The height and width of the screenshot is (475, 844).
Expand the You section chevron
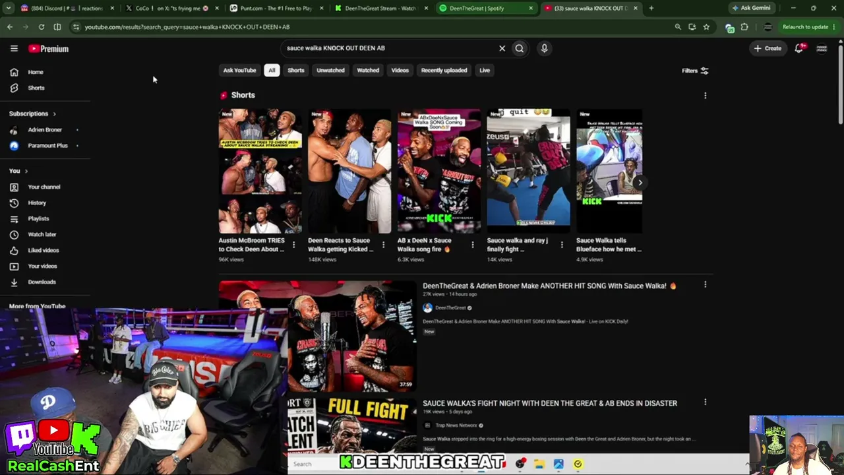pyautogui.click(x=26, y=172)
